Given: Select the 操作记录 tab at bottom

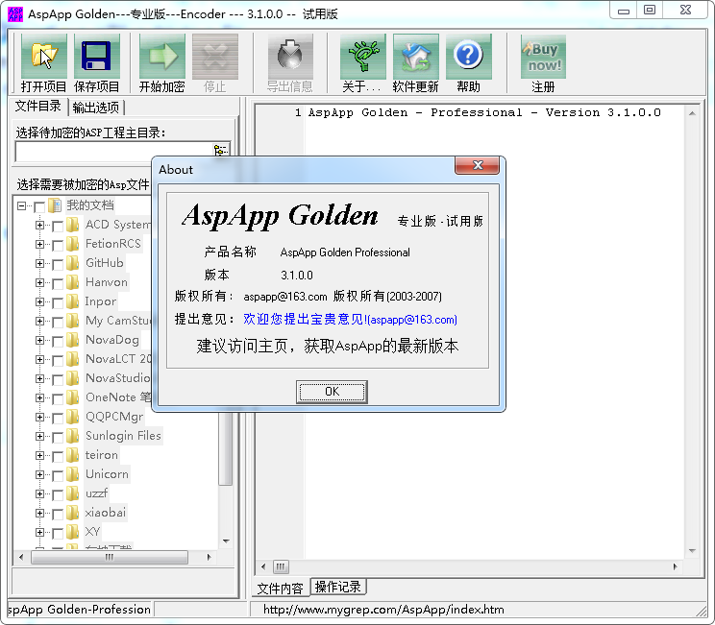Looking at the screenshot, I should 337,587.
